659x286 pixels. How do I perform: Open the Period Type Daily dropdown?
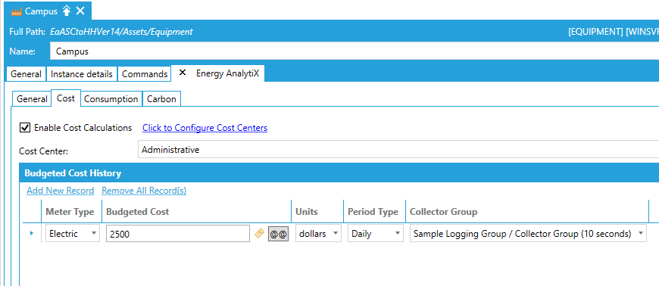[375, 234]
